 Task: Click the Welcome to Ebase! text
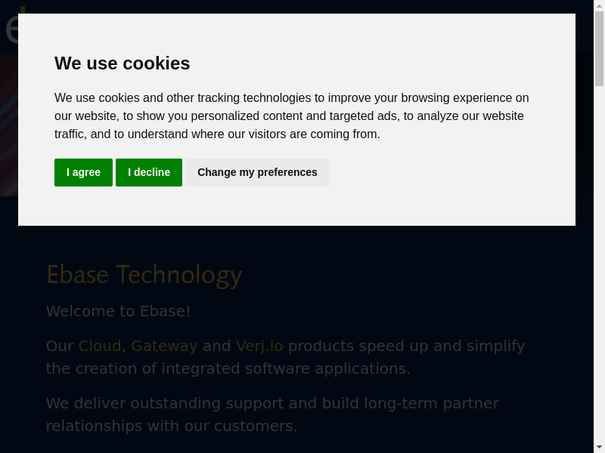pyautogui.click(x=118, y=311)
